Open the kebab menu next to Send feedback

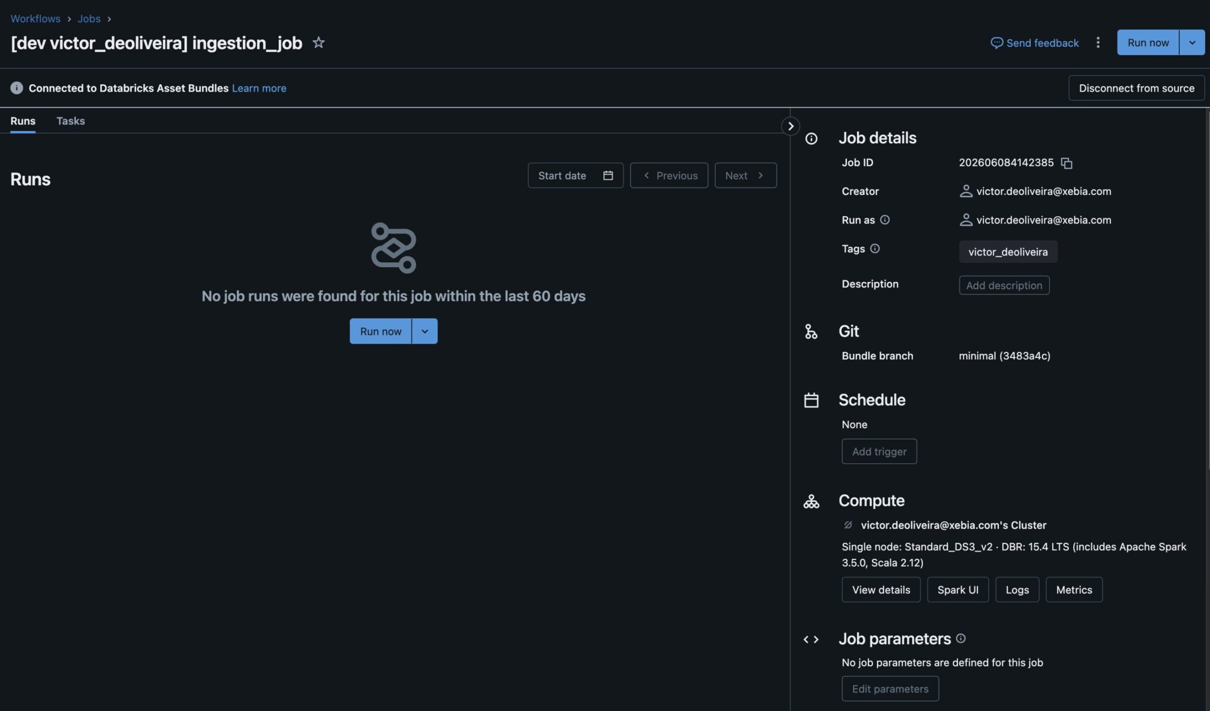coord(1098,43)
